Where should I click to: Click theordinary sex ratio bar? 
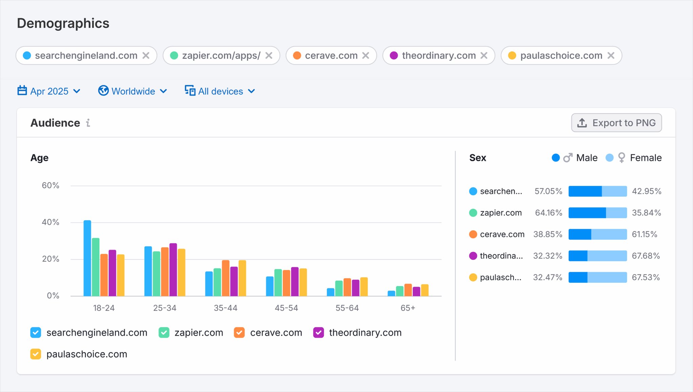point(598,256)
